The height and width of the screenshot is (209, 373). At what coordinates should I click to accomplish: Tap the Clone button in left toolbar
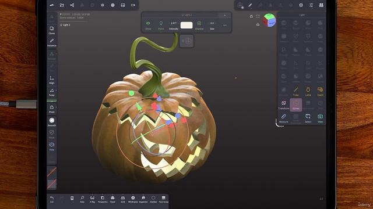[52, 30]
